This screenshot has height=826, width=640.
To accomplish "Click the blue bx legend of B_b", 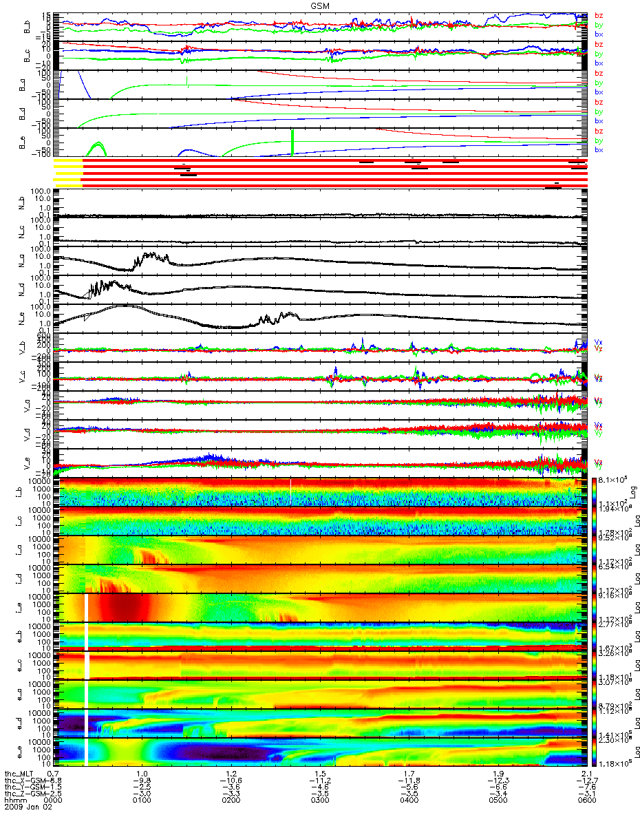I will pyautogui.click(x=599, y=34).
